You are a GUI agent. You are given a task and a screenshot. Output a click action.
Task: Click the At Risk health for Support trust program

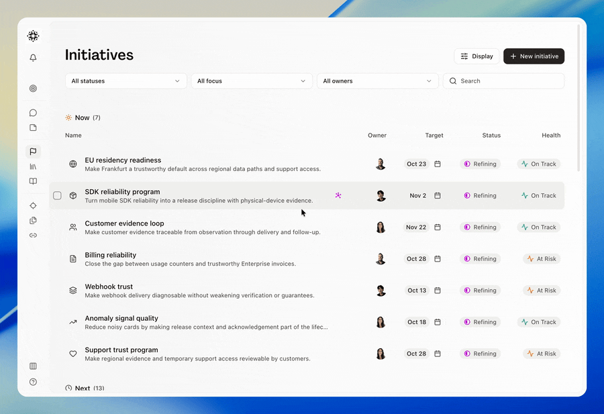click(542, 354)
